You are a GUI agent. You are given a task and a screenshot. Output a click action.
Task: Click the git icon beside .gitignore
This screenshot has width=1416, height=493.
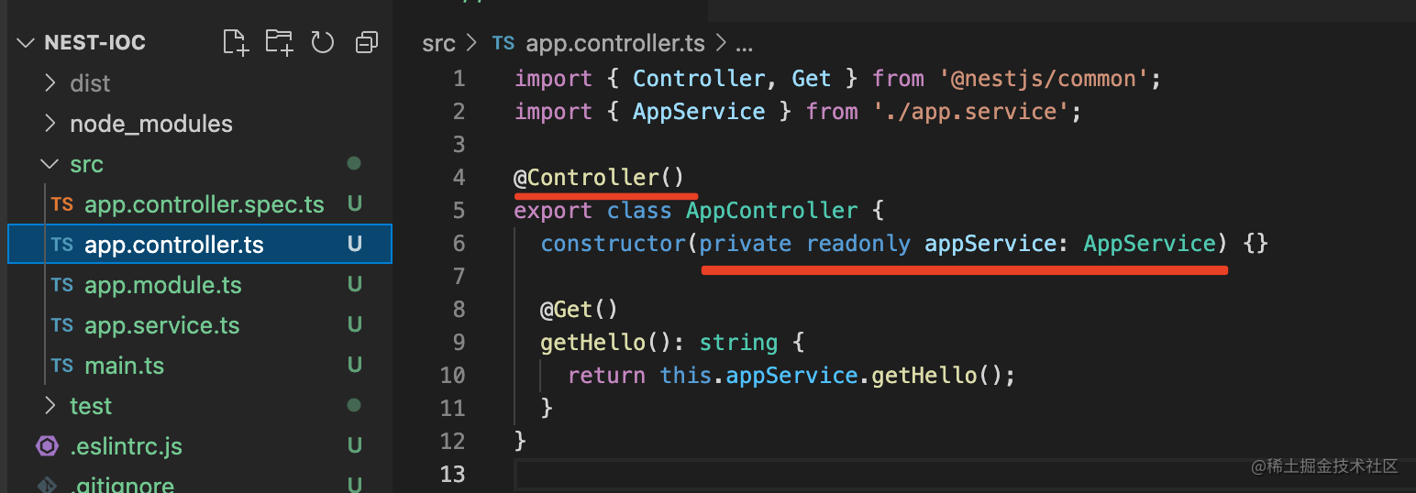(x=47, y=485)
